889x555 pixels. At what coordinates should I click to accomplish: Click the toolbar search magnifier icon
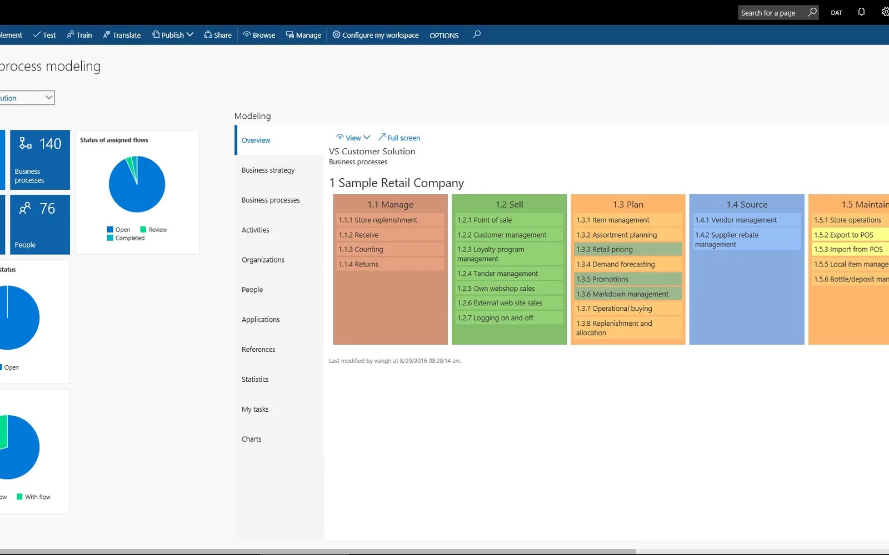click(476, 34)
